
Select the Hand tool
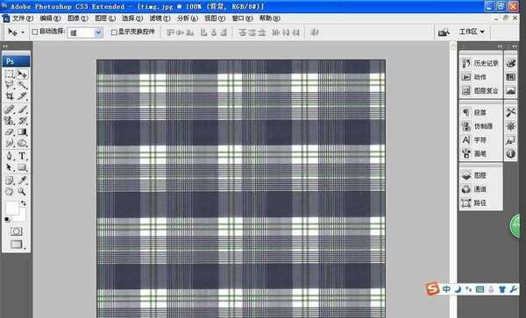(x=10, y=192)
